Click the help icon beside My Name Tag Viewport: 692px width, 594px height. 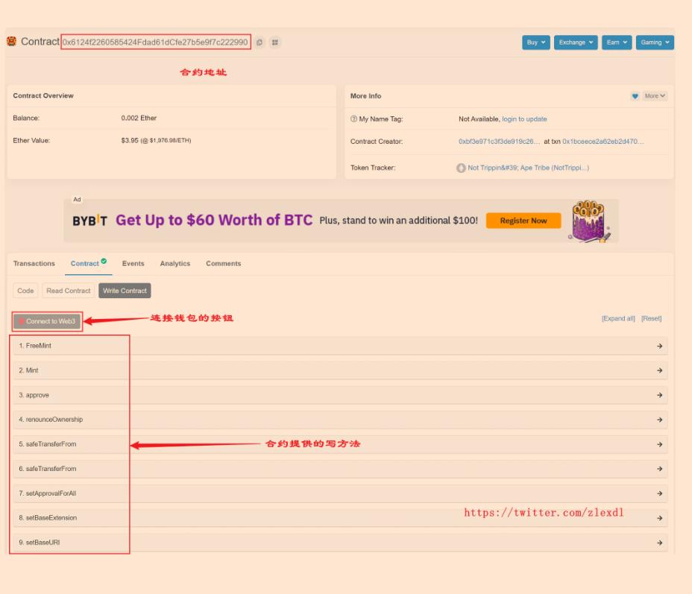pos(353,119)
